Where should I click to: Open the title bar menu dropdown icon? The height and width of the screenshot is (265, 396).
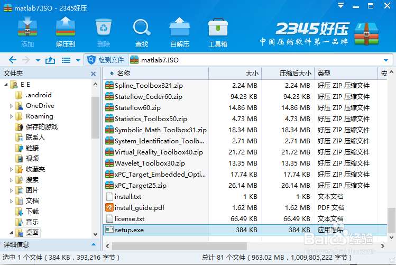(x=340, y=6)
